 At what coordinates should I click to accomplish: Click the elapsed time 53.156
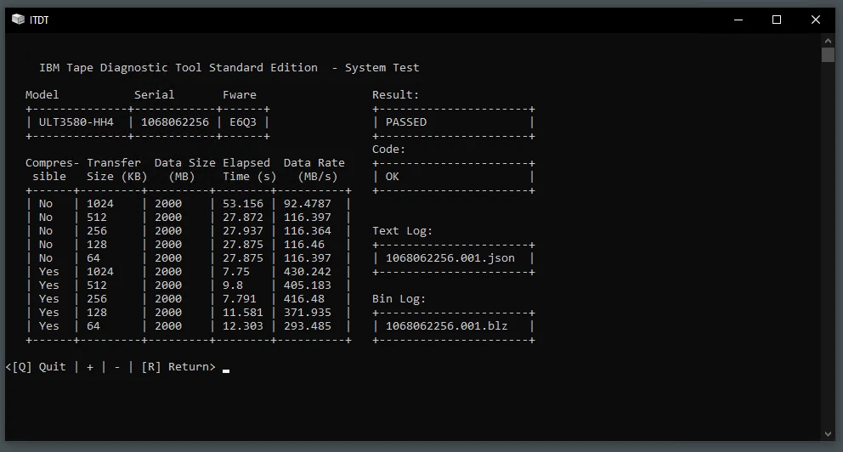(x=243, y=204)
